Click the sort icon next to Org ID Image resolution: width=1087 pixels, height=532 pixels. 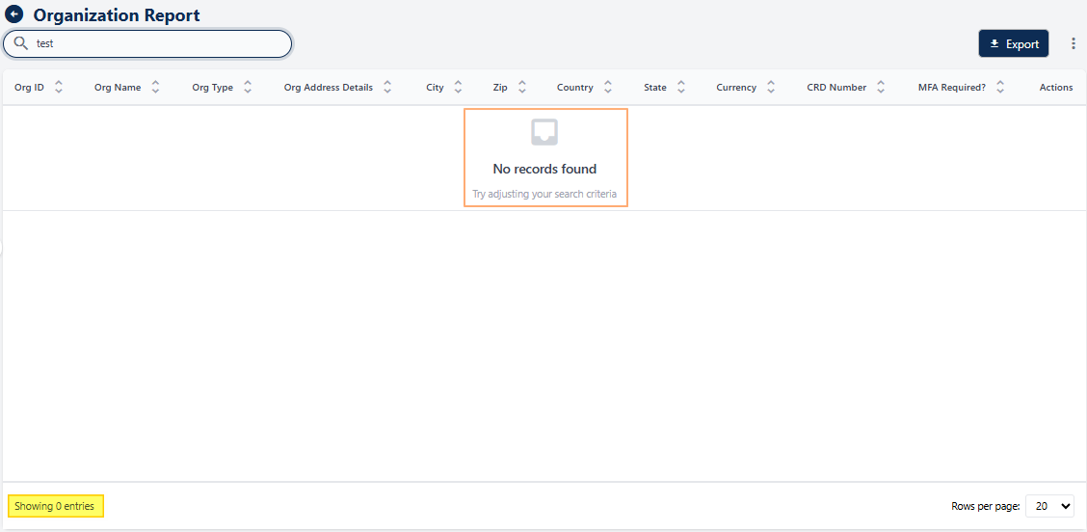(59, 87)
